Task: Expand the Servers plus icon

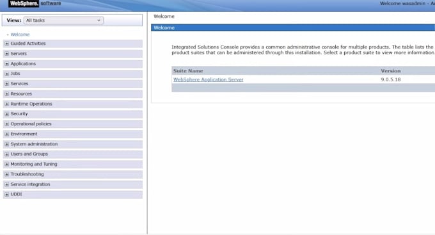Action: pos(6,54)
